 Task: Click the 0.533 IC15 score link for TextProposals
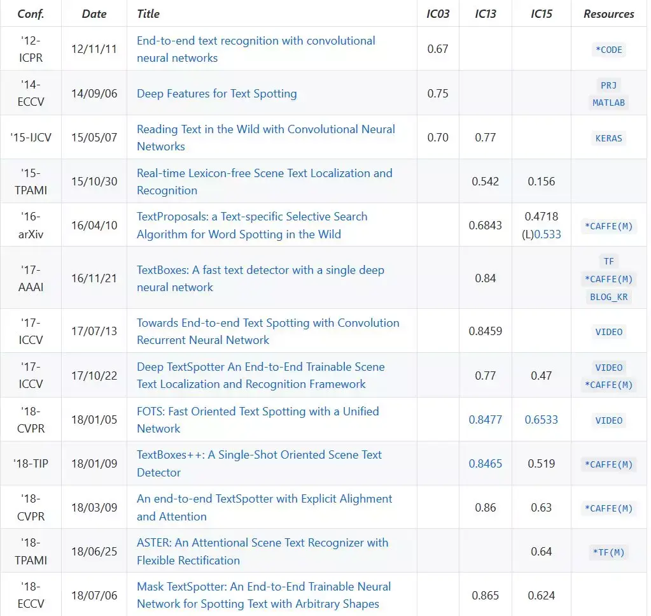tap(546, 234)
